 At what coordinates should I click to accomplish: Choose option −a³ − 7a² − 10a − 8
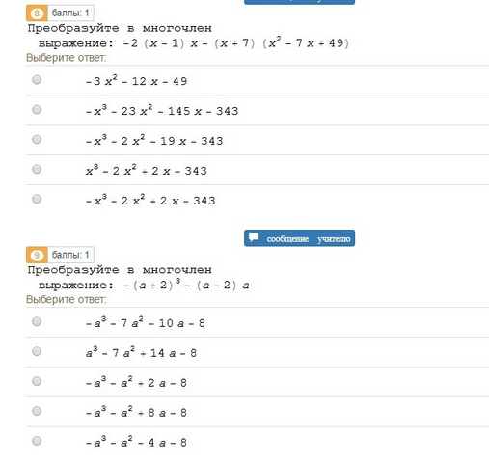[37, 321]
